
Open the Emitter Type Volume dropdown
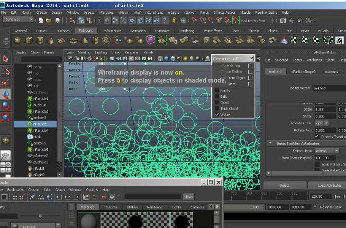pos(326,151)
